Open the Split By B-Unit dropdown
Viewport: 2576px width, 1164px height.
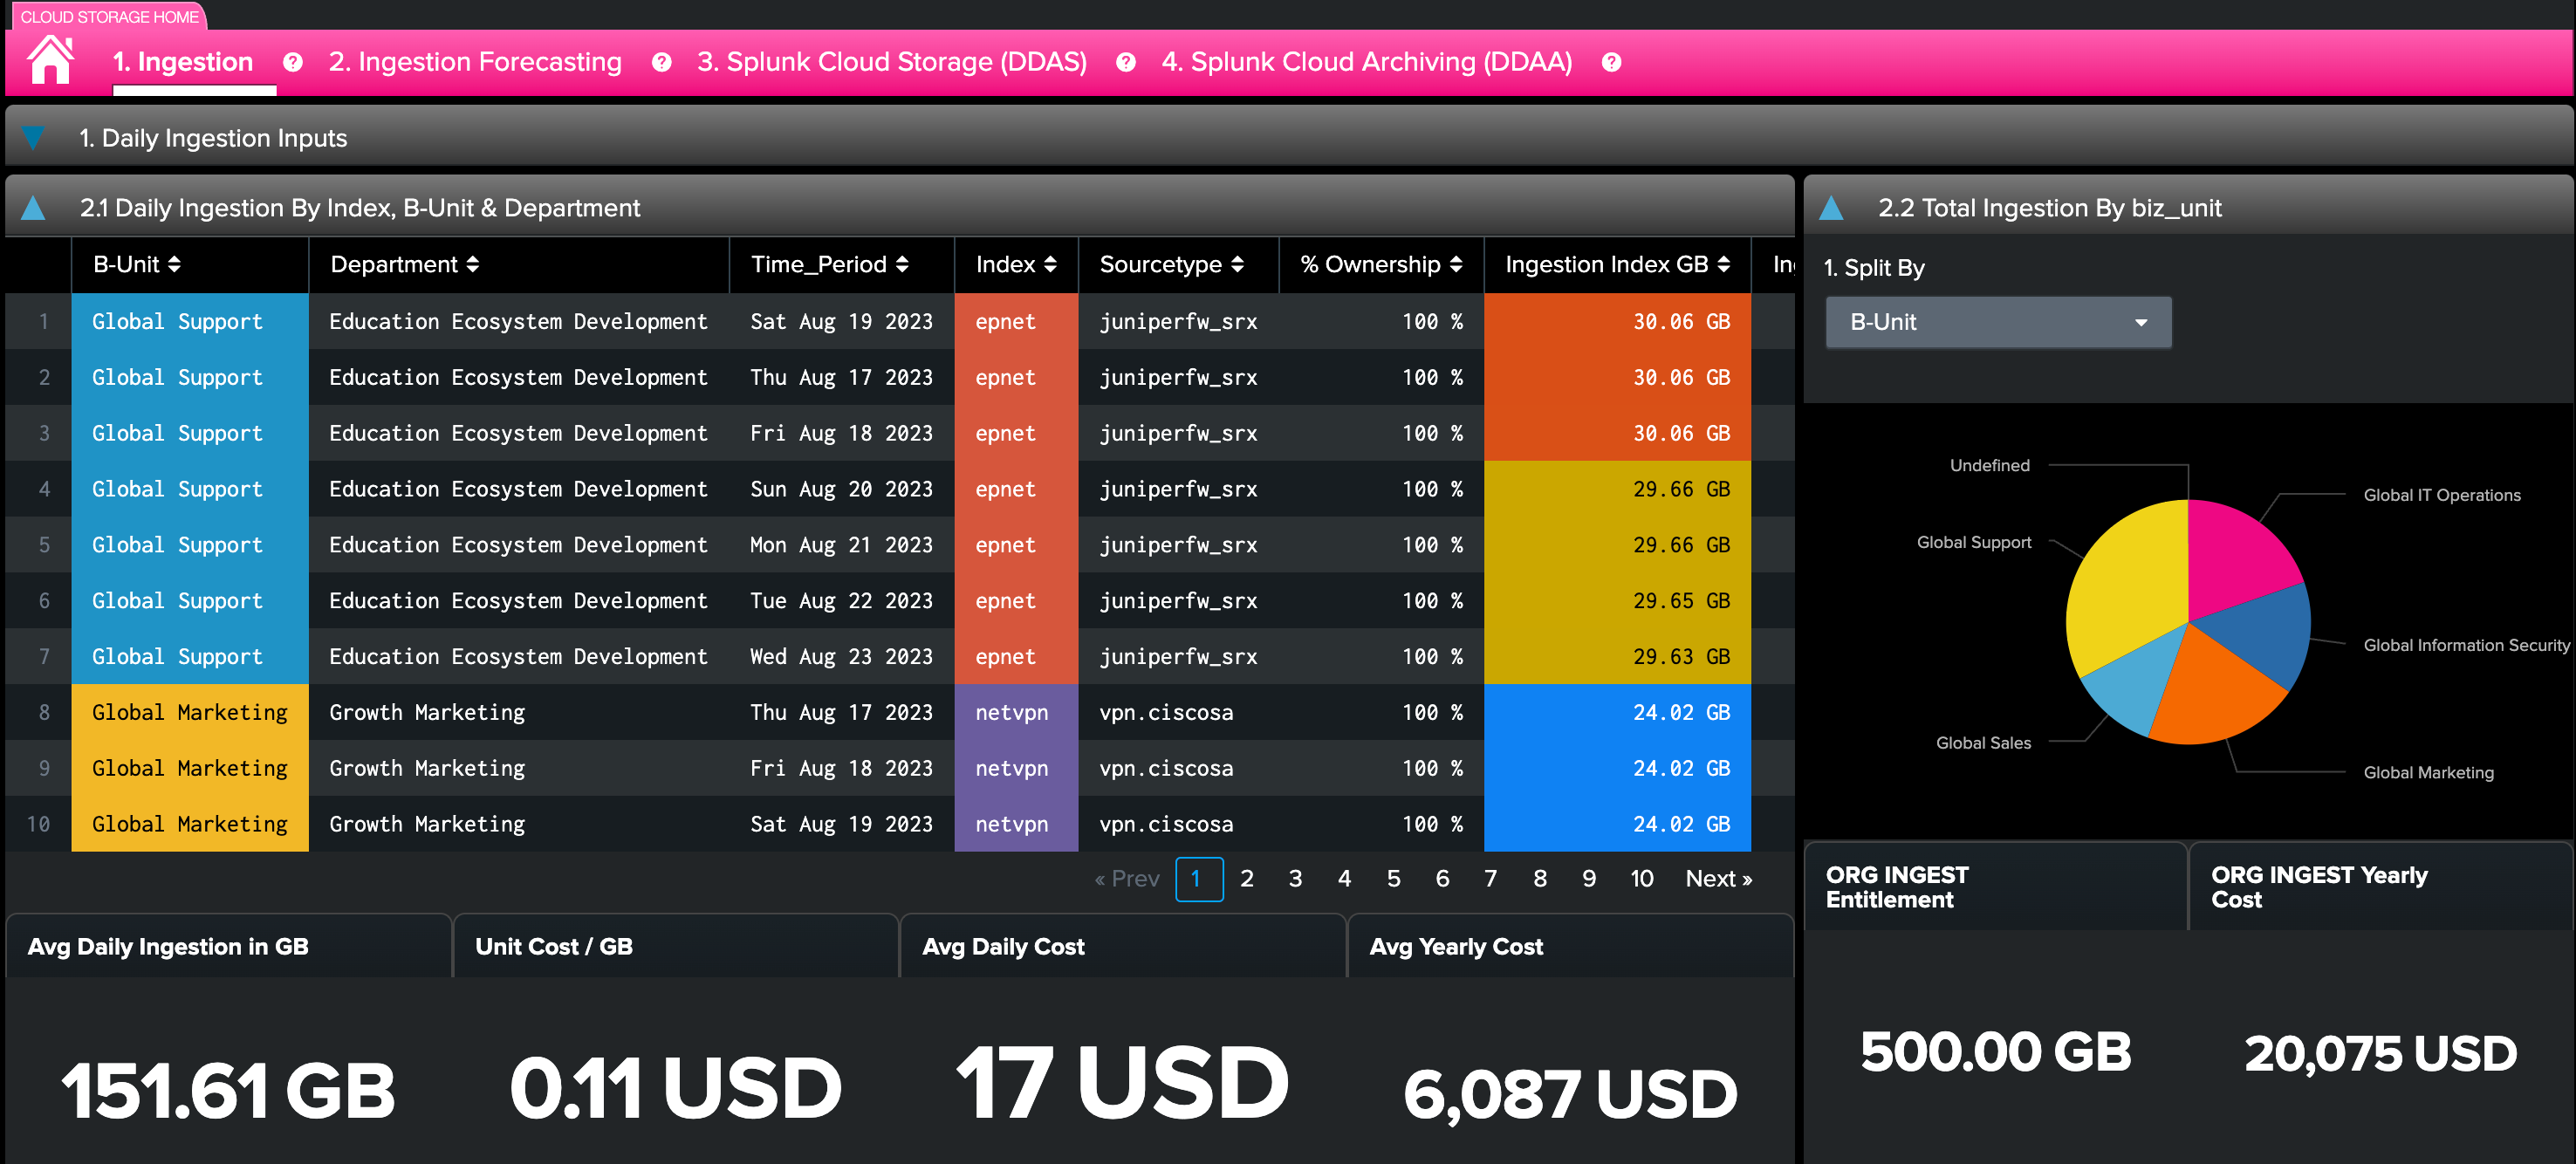(x=1998, y=322)
